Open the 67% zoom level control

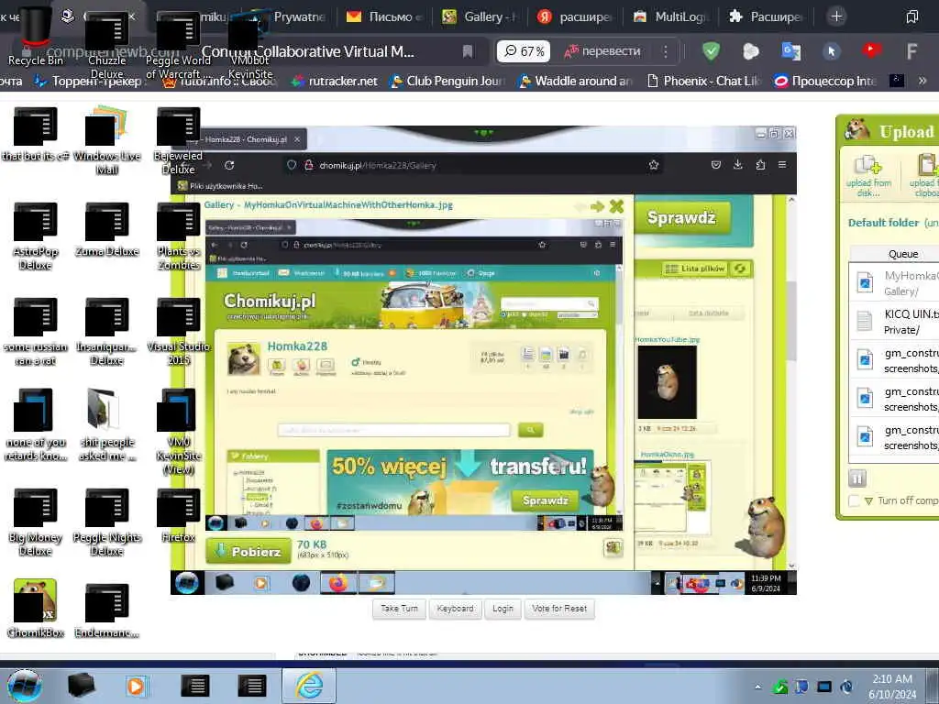[x=524, y=51]
